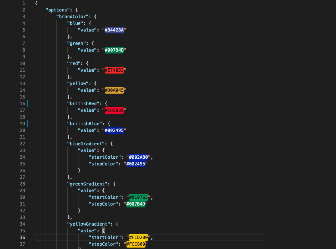Click the #FCC800 stopColor value
The image size is (336, 249).
pyautogui.click(x=136, y=244)
